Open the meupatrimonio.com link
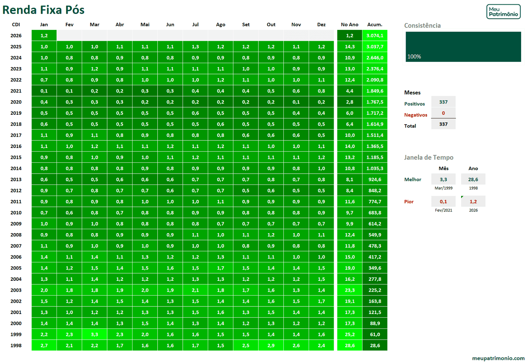The image size is (526, 362). 498,358
